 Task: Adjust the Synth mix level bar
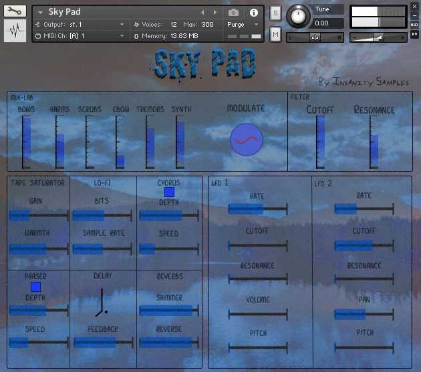tap(180, 142)
